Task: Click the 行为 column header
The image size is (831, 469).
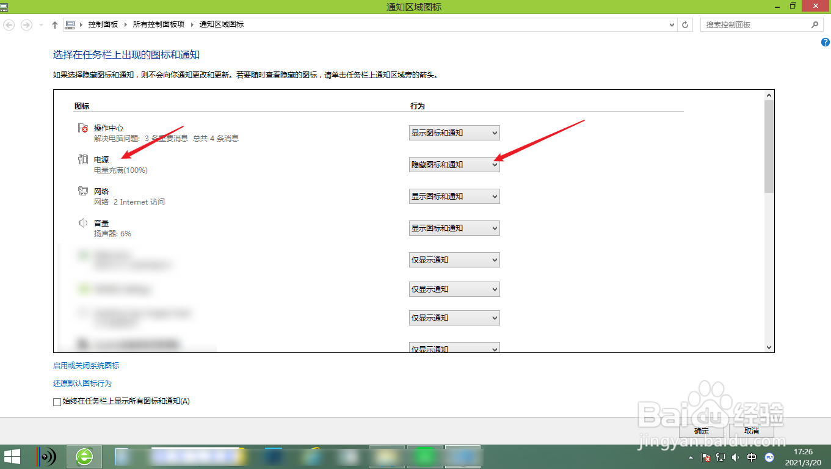Action: [x=418, y=106]
